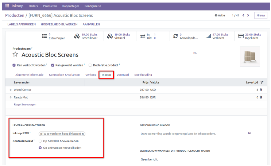This screenshot has height=166, width=271.
Task: Open the Actie dropdown menu
Action: pyautogui.click(x=220, y=15)
